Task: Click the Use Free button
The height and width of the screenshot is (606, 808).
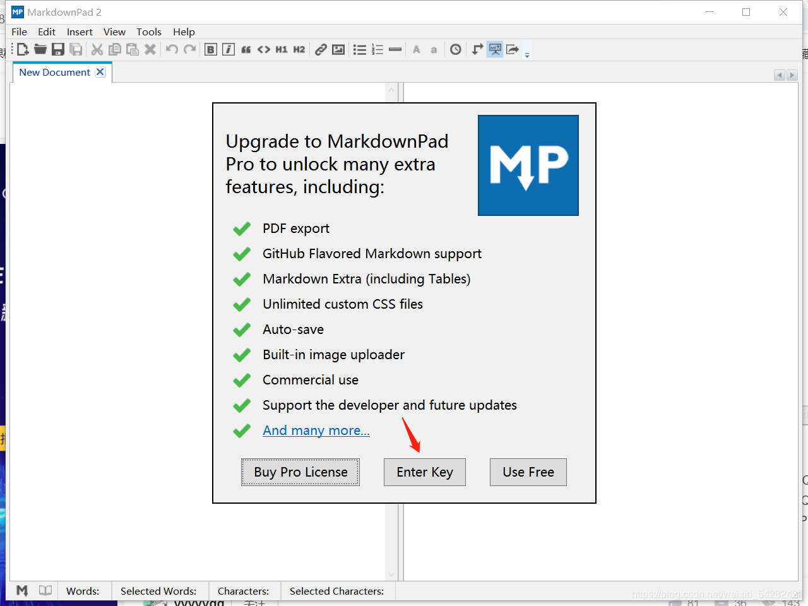Action: coord(528,472)
